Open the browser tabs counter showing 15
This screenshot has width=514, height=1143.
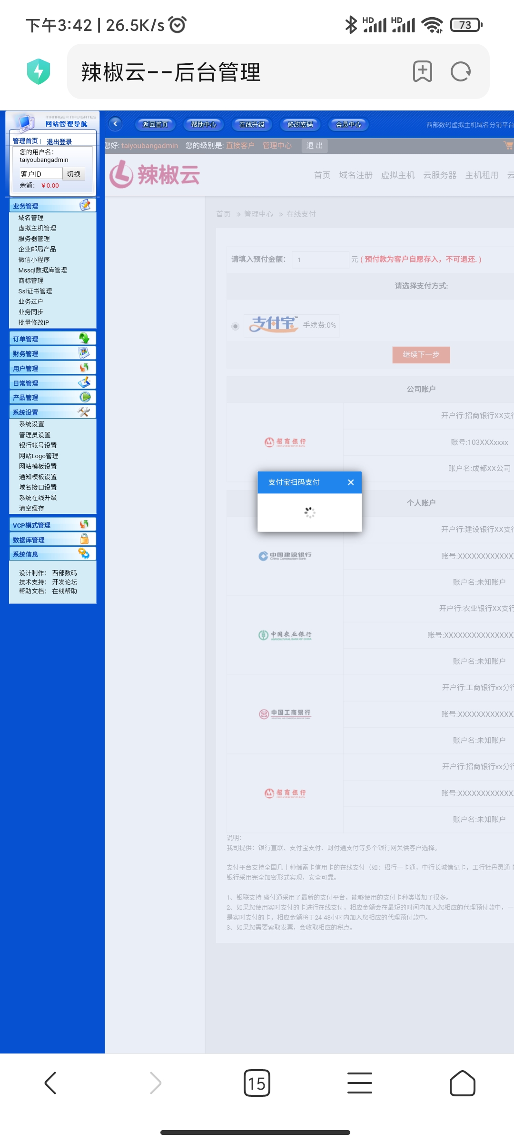(257, 1083)
